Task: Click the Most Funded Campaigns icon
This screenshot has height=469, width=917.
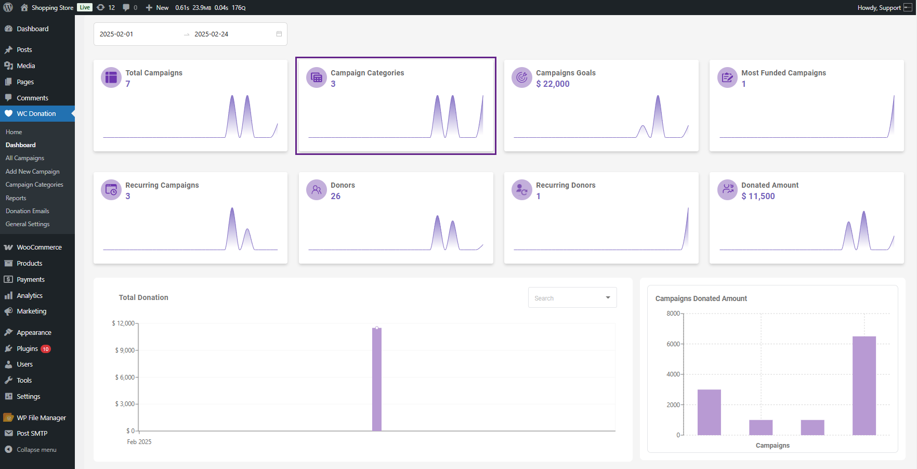Action: (x=727, y=77)
